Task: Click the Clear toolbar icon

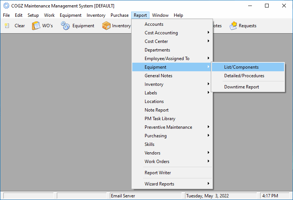Action: coord(7,26)
